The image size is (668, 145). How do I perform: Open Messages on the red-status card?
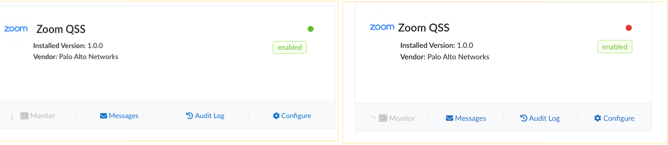(470, 118)
